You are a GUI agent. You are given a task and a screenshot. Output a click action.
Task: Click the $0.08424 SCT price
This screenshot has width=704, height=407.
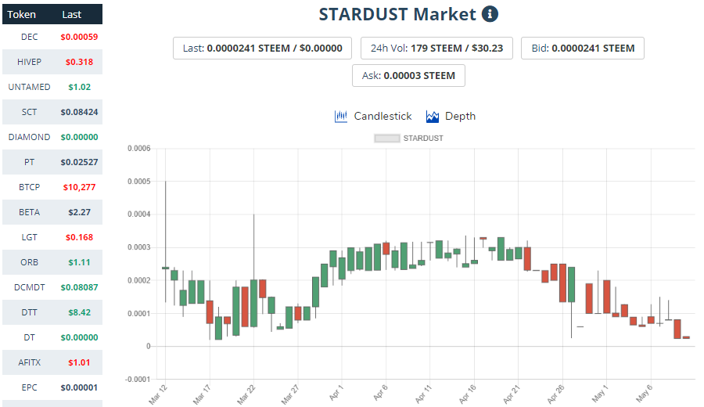click(x=80, y=112)
